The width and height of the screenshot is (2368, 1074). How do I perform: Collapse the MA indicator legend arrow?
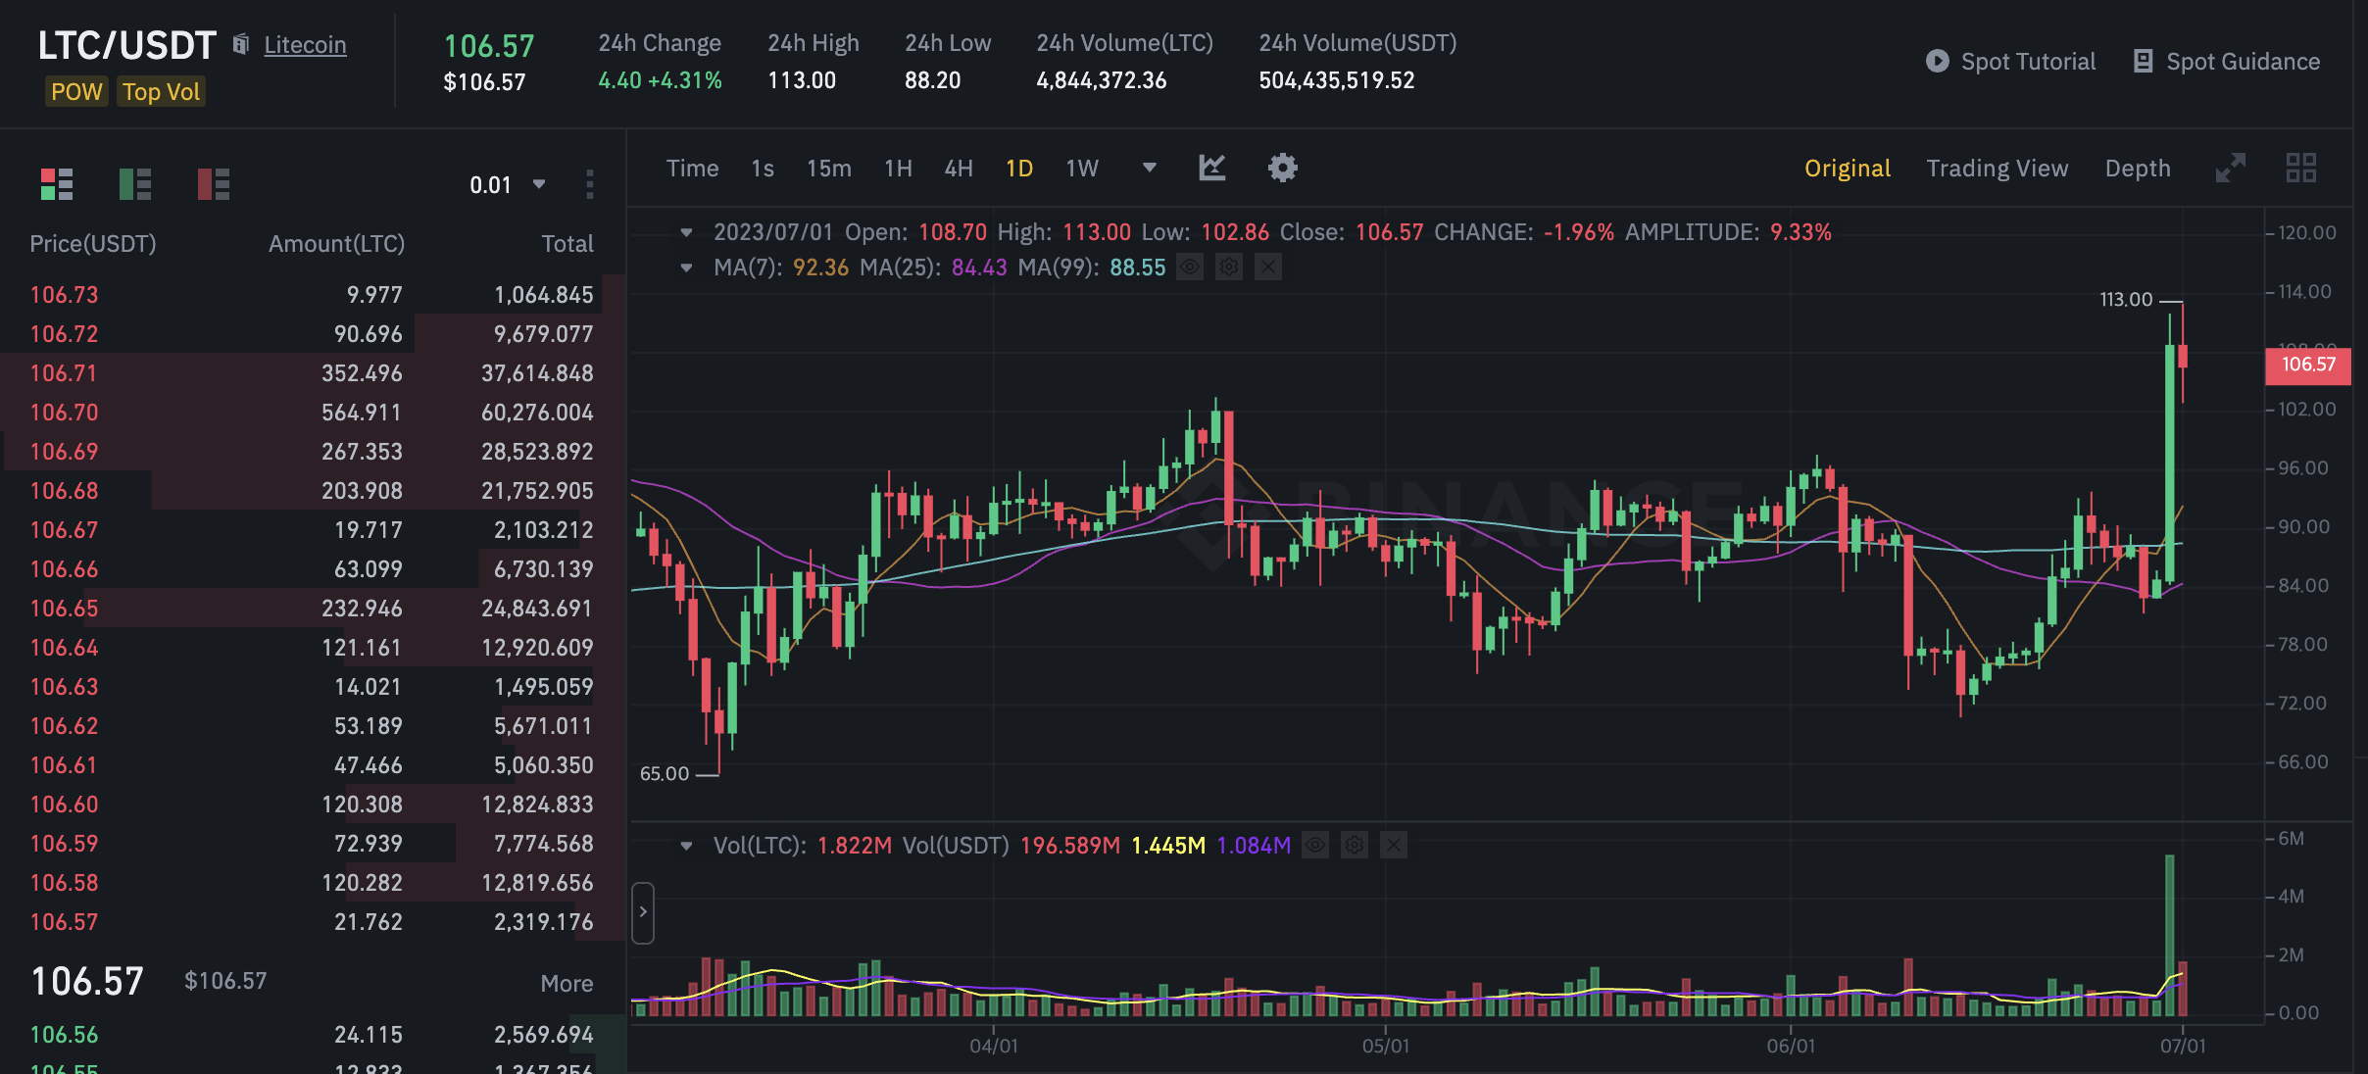(x=686, y=268)
